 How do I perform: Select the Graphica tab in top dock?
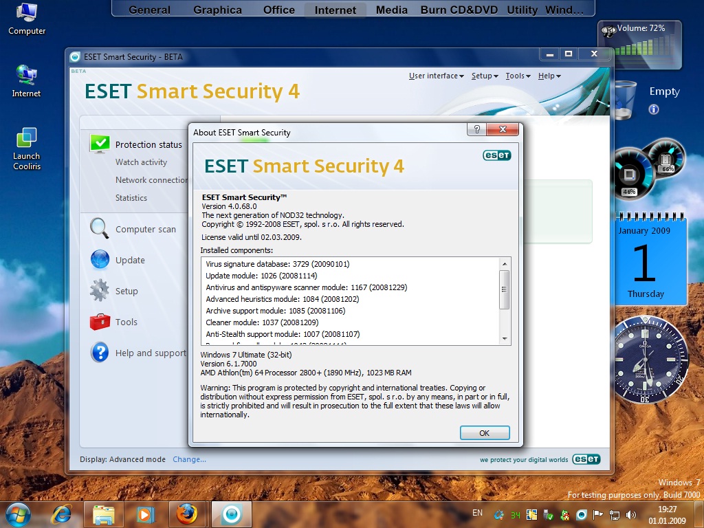pyautogui.click(x=217, y=10)
